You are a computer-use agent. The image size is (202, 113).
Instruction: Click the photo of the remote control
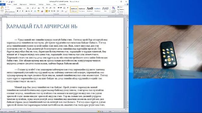point(168,52)
